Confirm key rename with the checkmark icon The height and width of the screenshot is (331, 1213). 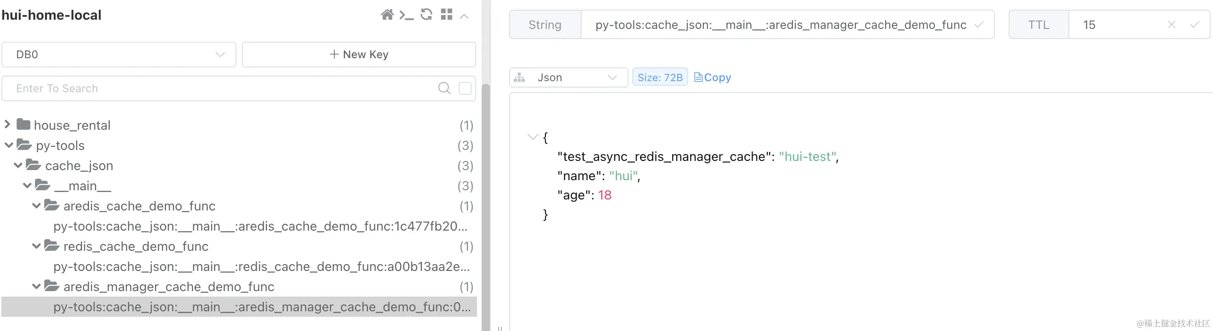click(x=979, y=24)
